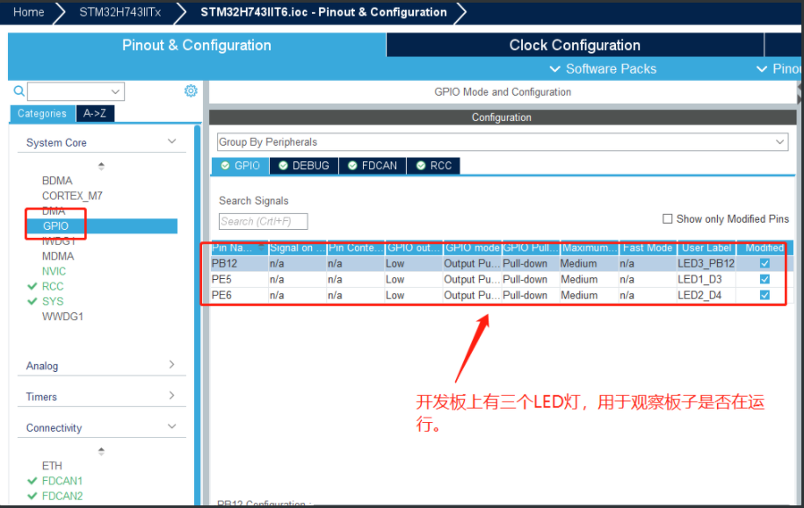Select MDMA in System Core list
This screenshot has height=508, width=804.
[x=58, y=256]
